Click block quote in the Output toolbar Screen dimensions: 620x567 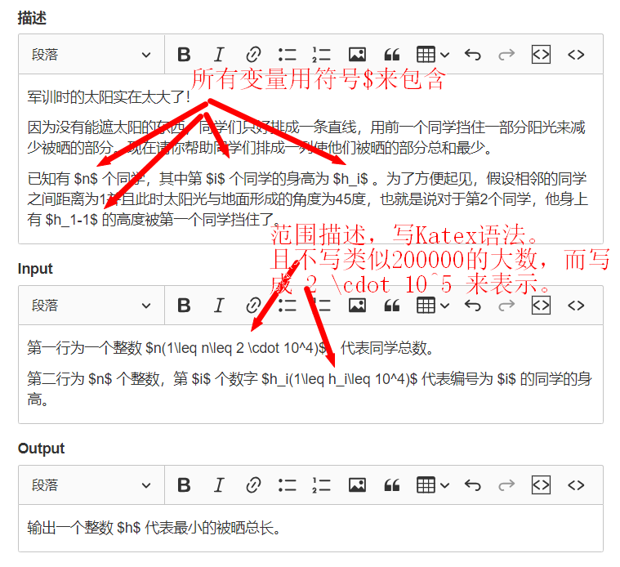click(x=392, y=485)
